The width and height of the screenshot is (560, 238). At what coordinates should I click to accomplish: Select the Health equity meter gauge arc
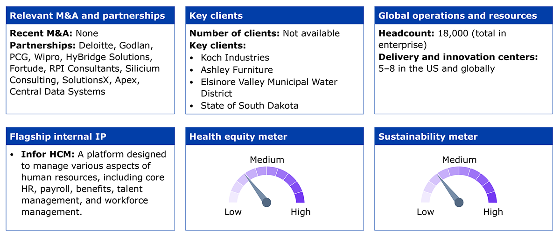point(267,184)
